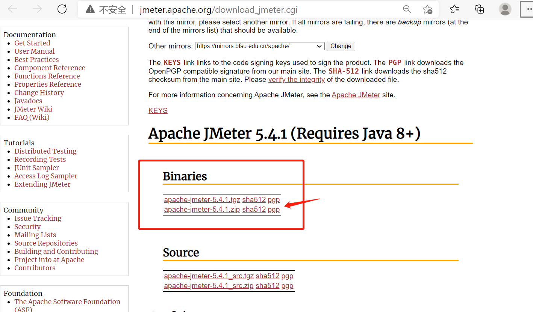Open the KEYS link

158,111
